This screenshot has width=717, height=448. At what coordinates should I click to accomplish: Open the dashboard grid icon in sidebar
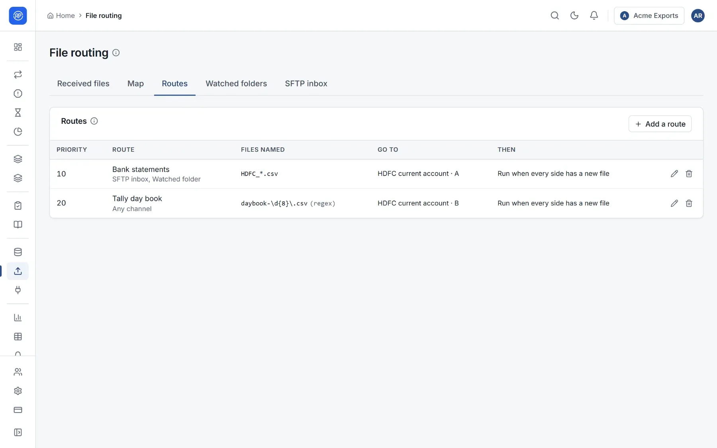point(18,47)
